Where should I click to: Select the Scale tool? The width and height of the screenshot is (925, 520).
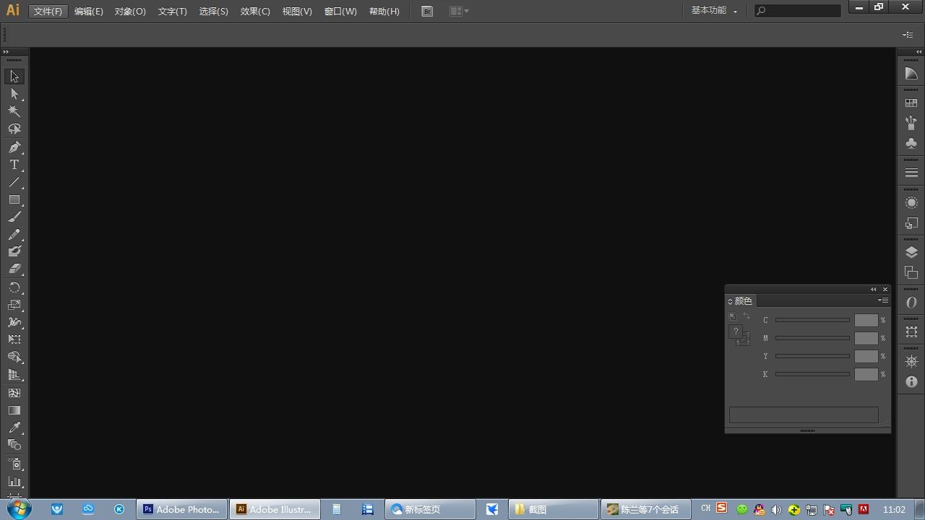(x=14, y=305)
